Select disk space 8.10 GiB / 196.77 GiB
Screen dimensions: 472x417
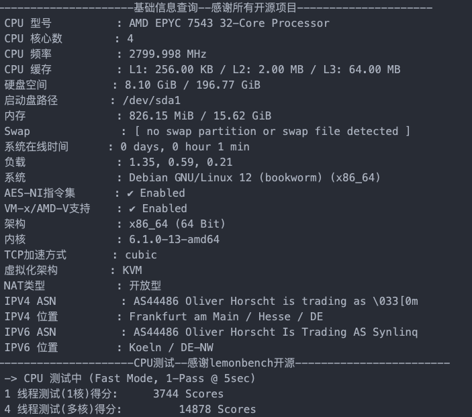[193, 85]
